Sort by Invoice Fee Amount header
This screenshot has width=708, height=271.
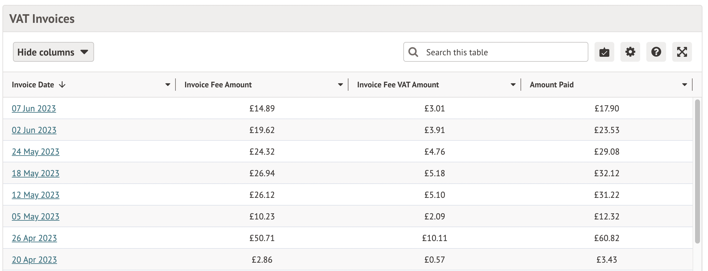[x=218, y=85]
